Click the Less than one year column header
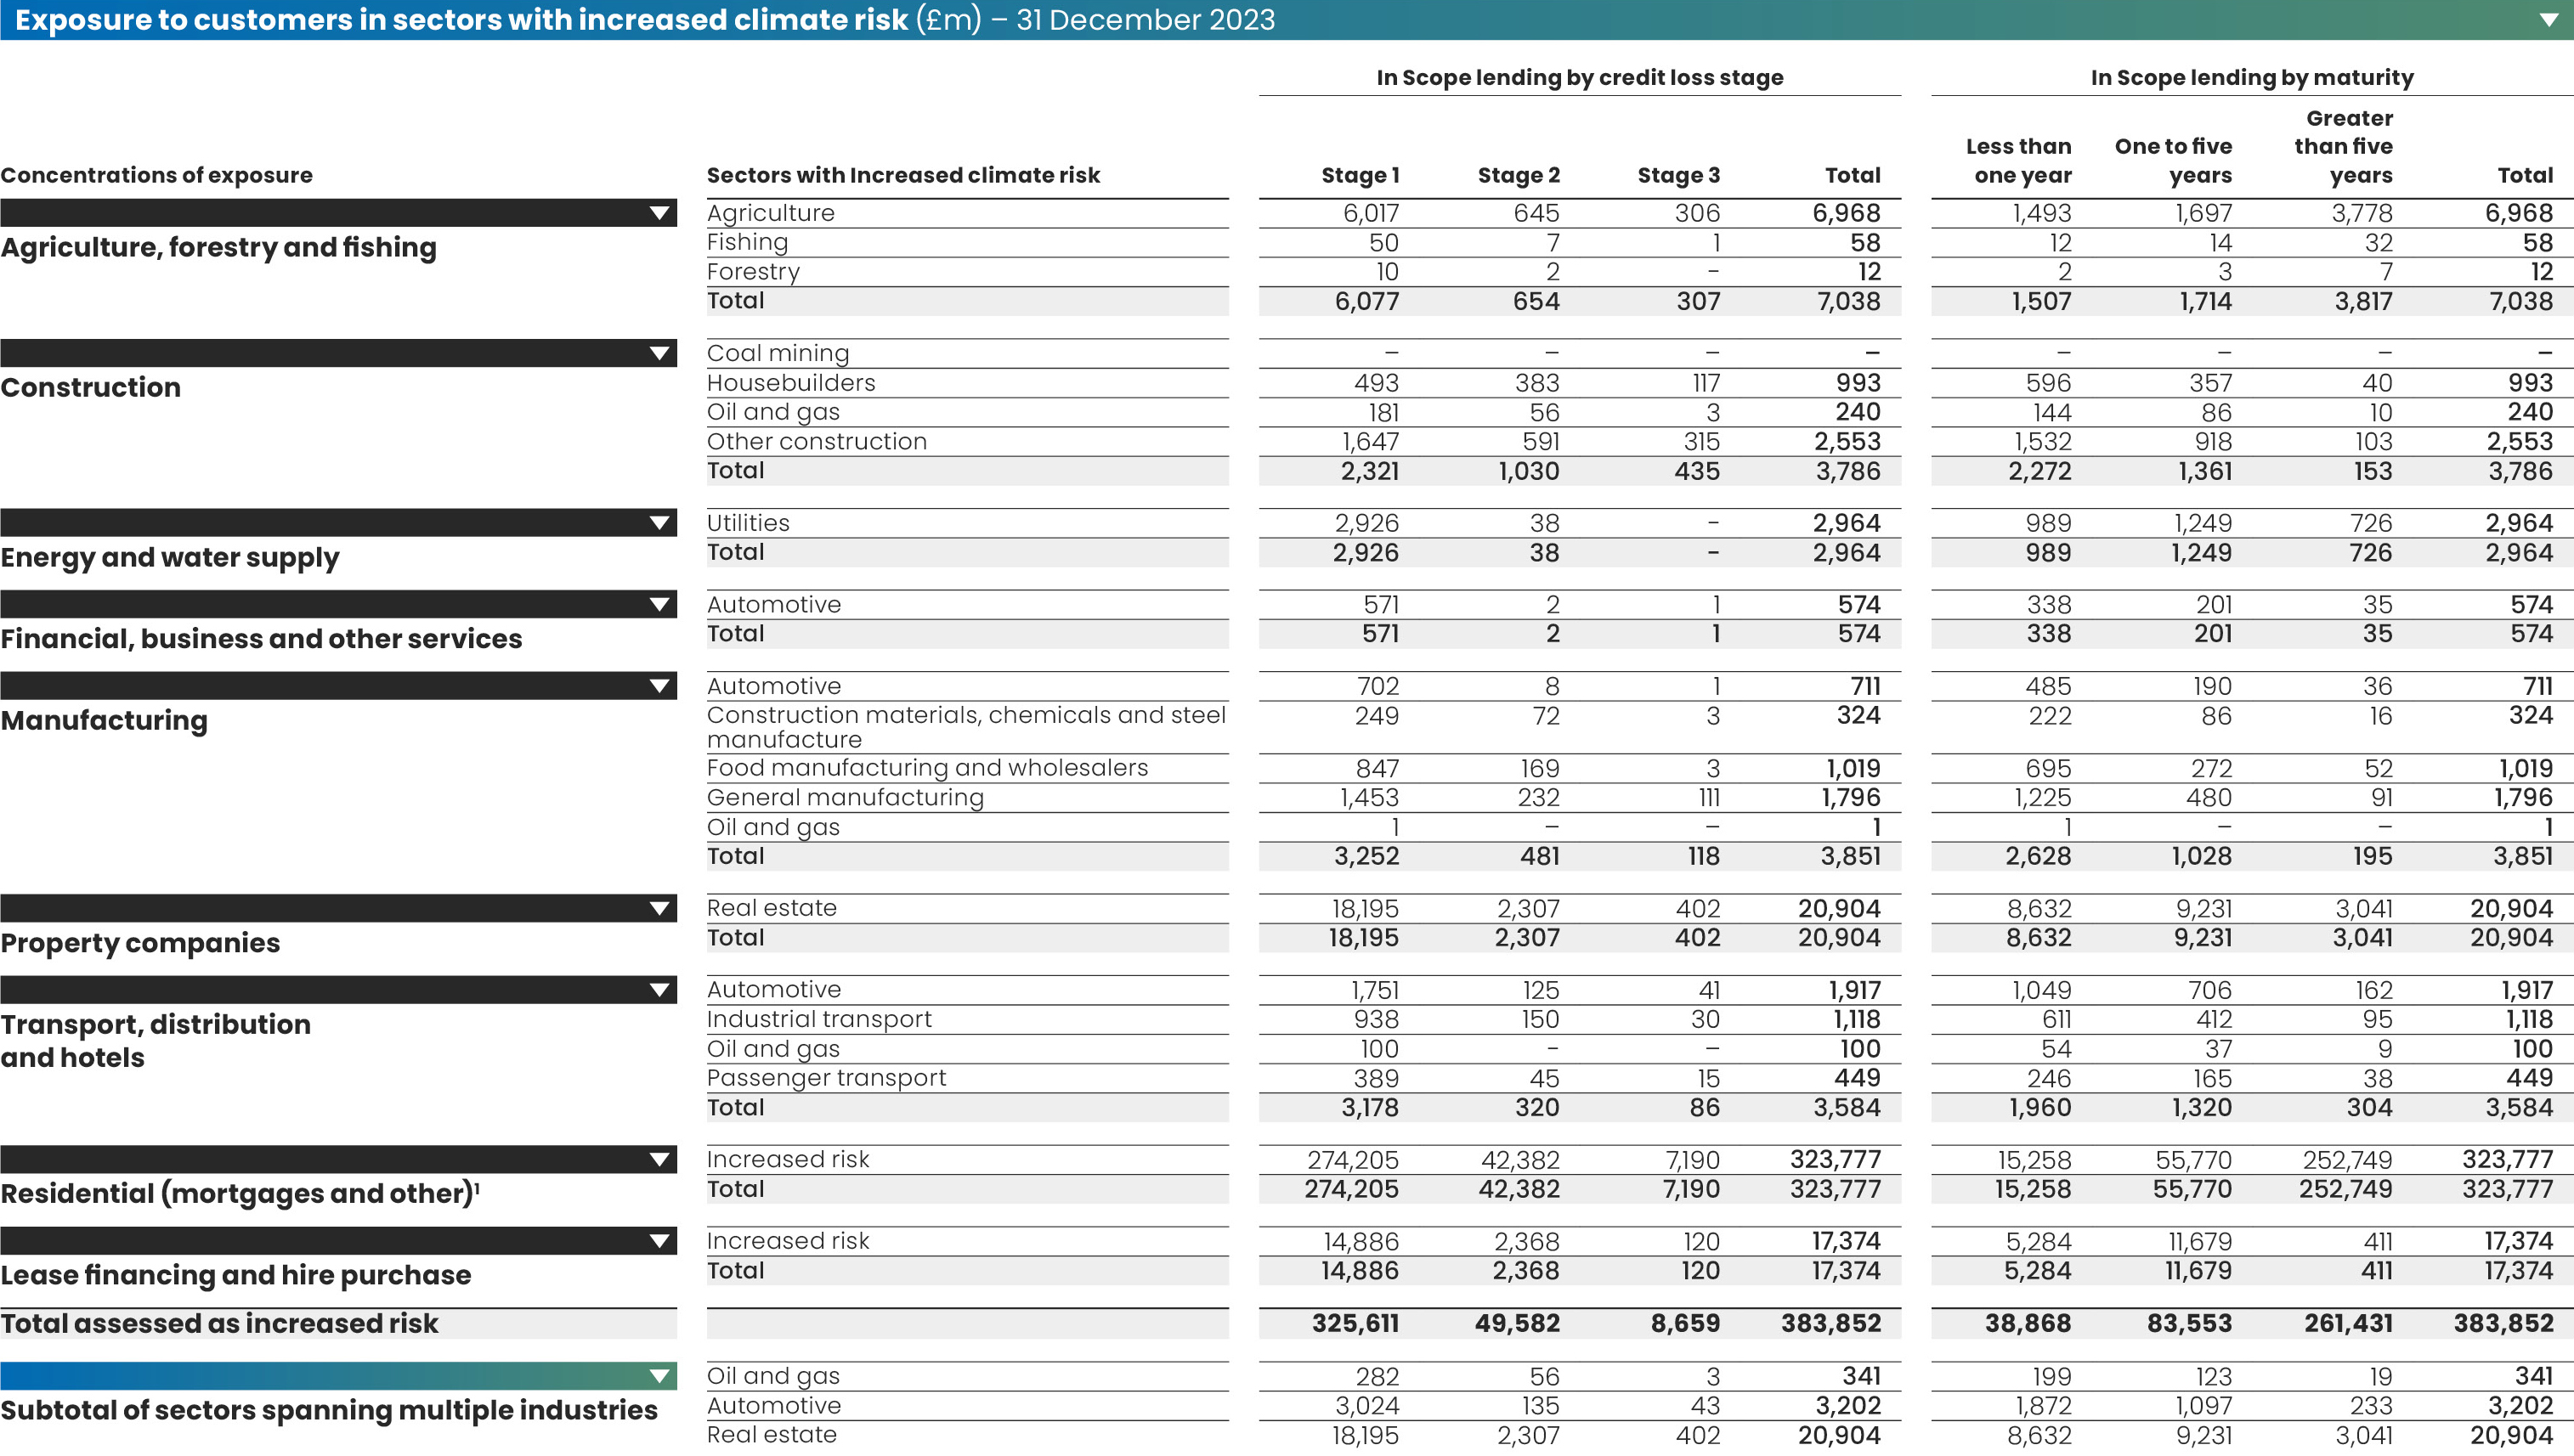 point(2017,160)
